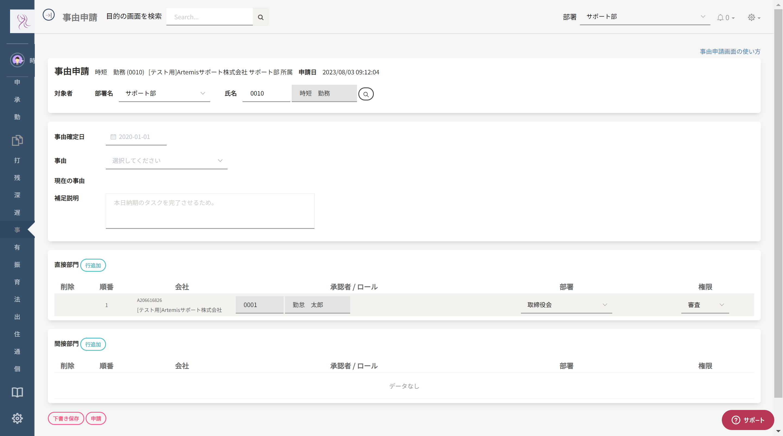Open the 取締役会 department dropdown in approver row
783x436 pixels.
[x=566, y=305]
